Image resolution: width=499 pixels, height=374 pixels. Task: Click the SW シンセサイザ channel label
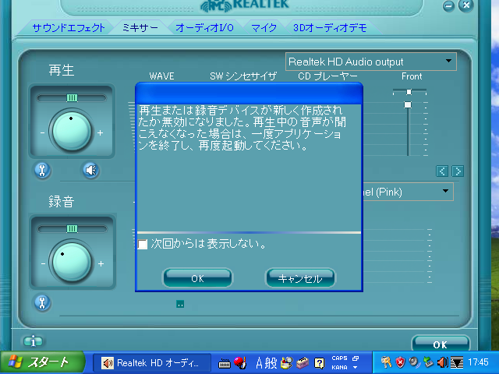pos(243,76)
